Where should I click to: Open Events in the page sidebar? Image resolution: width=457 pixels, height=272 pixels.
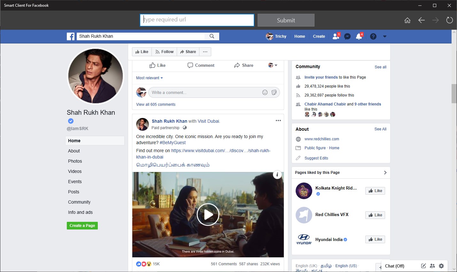click(75, 182)
